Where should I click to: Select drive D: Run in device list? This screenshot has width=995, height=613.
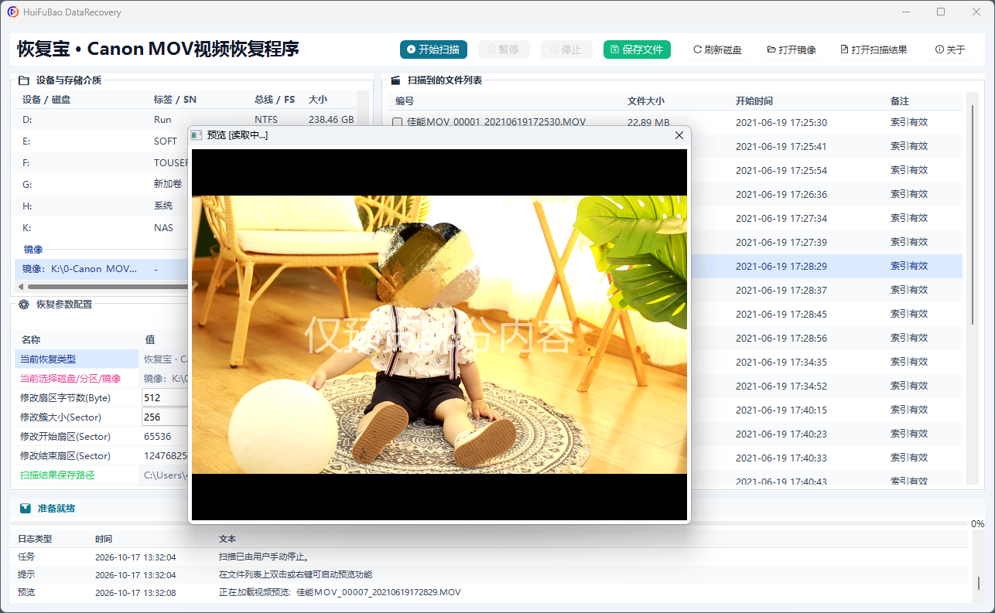tap(186, 120)
